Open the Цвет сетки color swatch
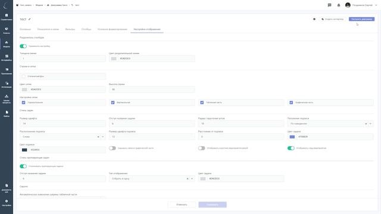Screen dimensions: 381x214 pos(24,90)
